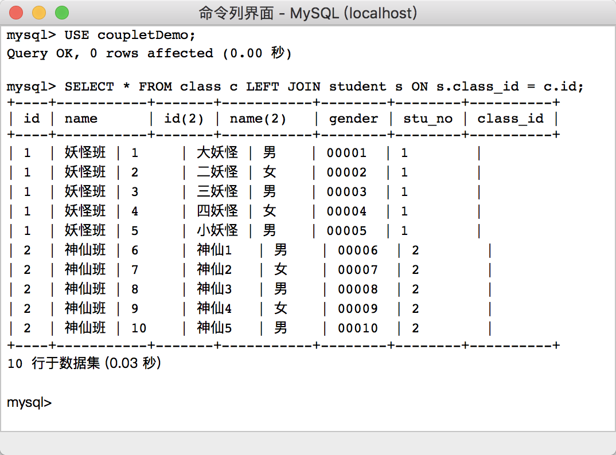This screenshot has width=616, height=455.
Task: Click the student name 神仙5
Action: [215, 328]
